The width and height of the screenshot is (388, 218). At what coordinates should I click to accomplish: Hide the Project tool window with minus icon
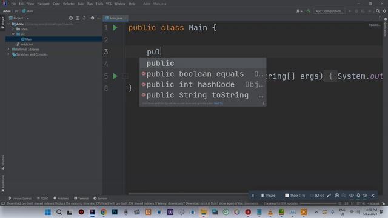(x=99, y=18)
